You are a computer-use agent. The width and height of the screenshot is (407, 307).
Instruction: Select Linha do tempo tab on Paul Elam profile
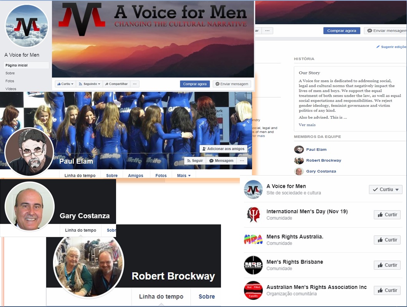tap(80, 176)
